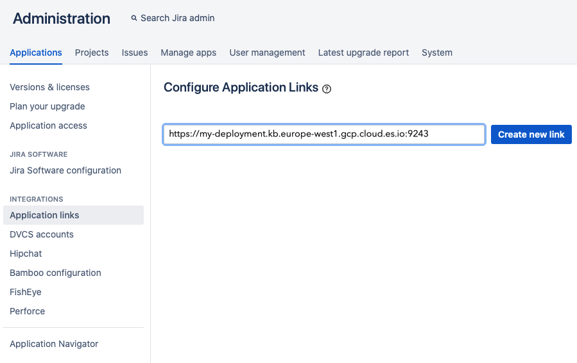Select Application links in sidebar
Screen dimensions: 577x363
tap(44, 215)
